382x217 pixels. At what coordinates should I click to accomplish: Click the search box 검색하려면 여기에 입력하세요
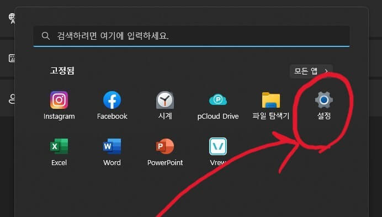192,36
